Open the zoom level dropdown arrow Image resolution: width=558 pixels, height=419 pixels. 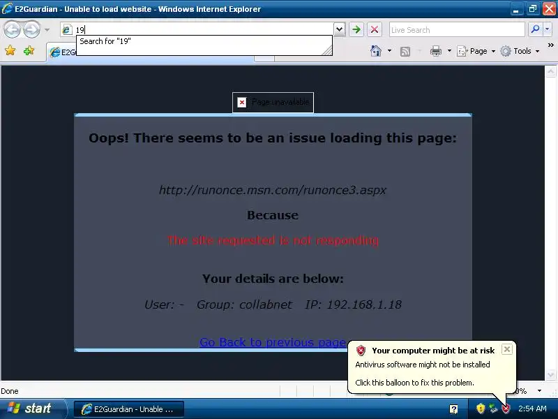tap(539, 391)
